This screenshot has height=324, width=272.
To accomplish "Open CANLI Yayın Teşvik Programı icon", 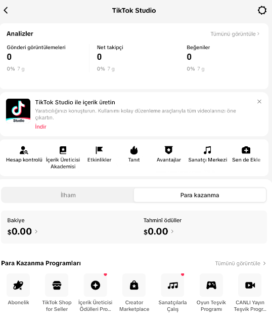I will coord(250,285).
